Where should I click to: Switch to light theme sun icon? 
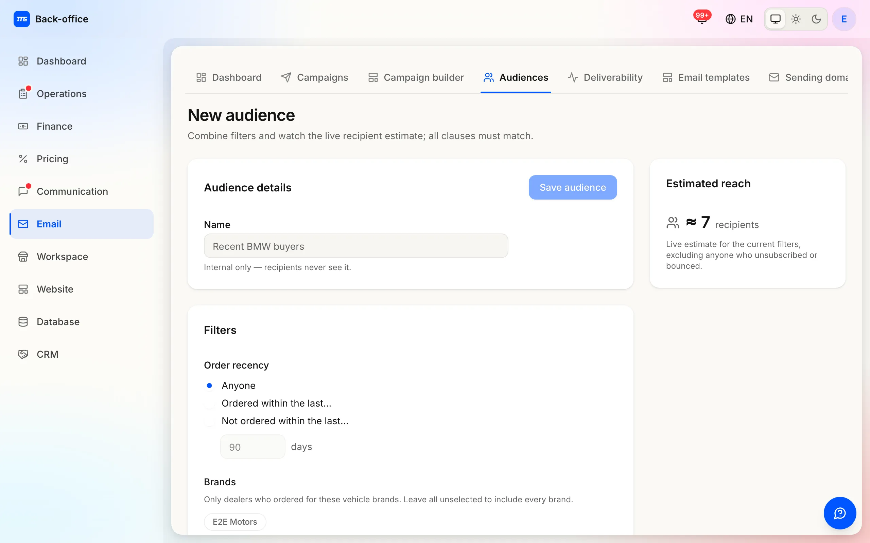pyautogui.click(x=796, y=19)
